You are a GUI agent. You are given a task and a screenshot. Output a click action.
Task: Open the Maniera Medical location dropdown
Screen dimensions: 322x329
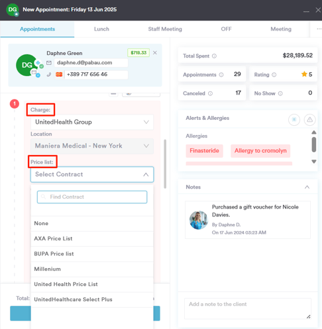(x=92, y=146)
